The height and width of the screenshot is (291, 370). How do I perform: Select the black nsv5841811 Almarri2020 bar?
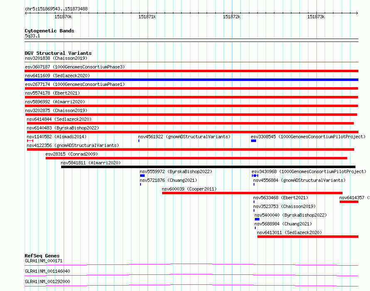pos(208,167)
